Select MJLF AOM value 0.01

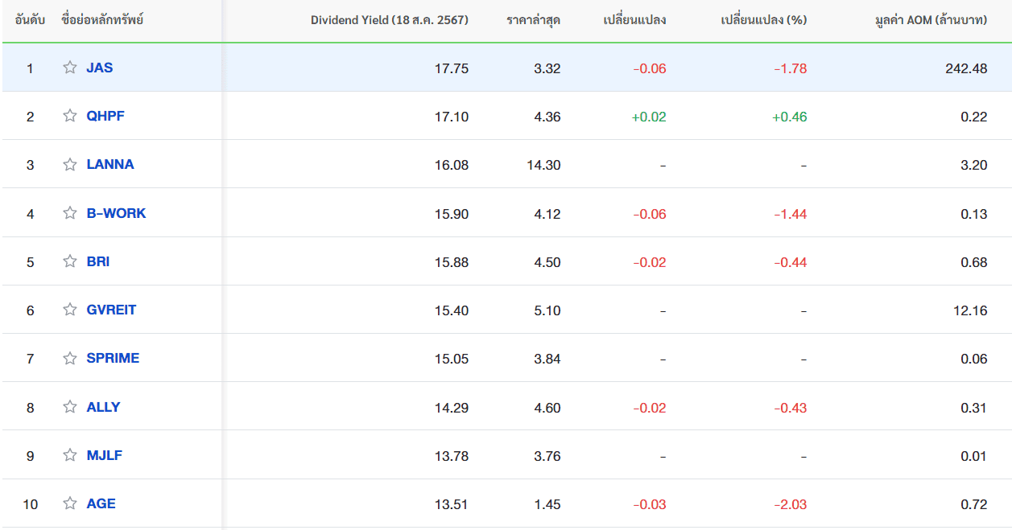974,456
